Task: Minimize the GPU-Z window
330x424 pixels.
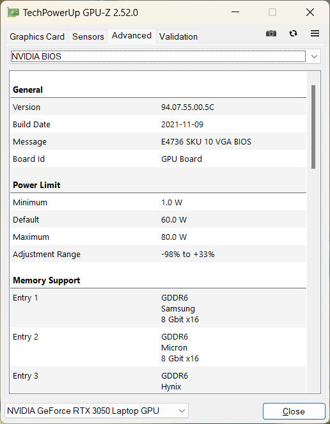Action: click(x=235, y=12)
